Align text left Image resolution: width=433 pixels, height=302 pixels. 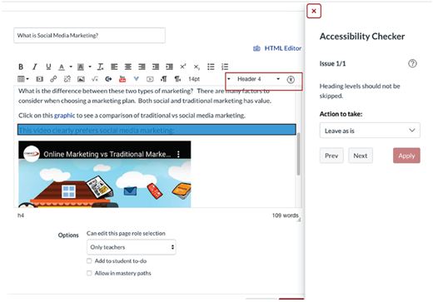tap(114, 67)
